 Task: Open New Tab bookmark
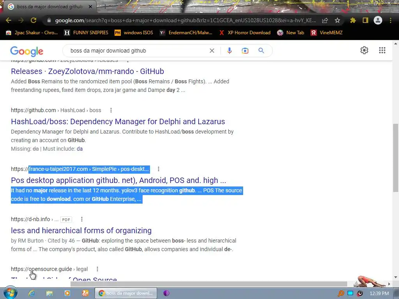click(x=291, y=33)
